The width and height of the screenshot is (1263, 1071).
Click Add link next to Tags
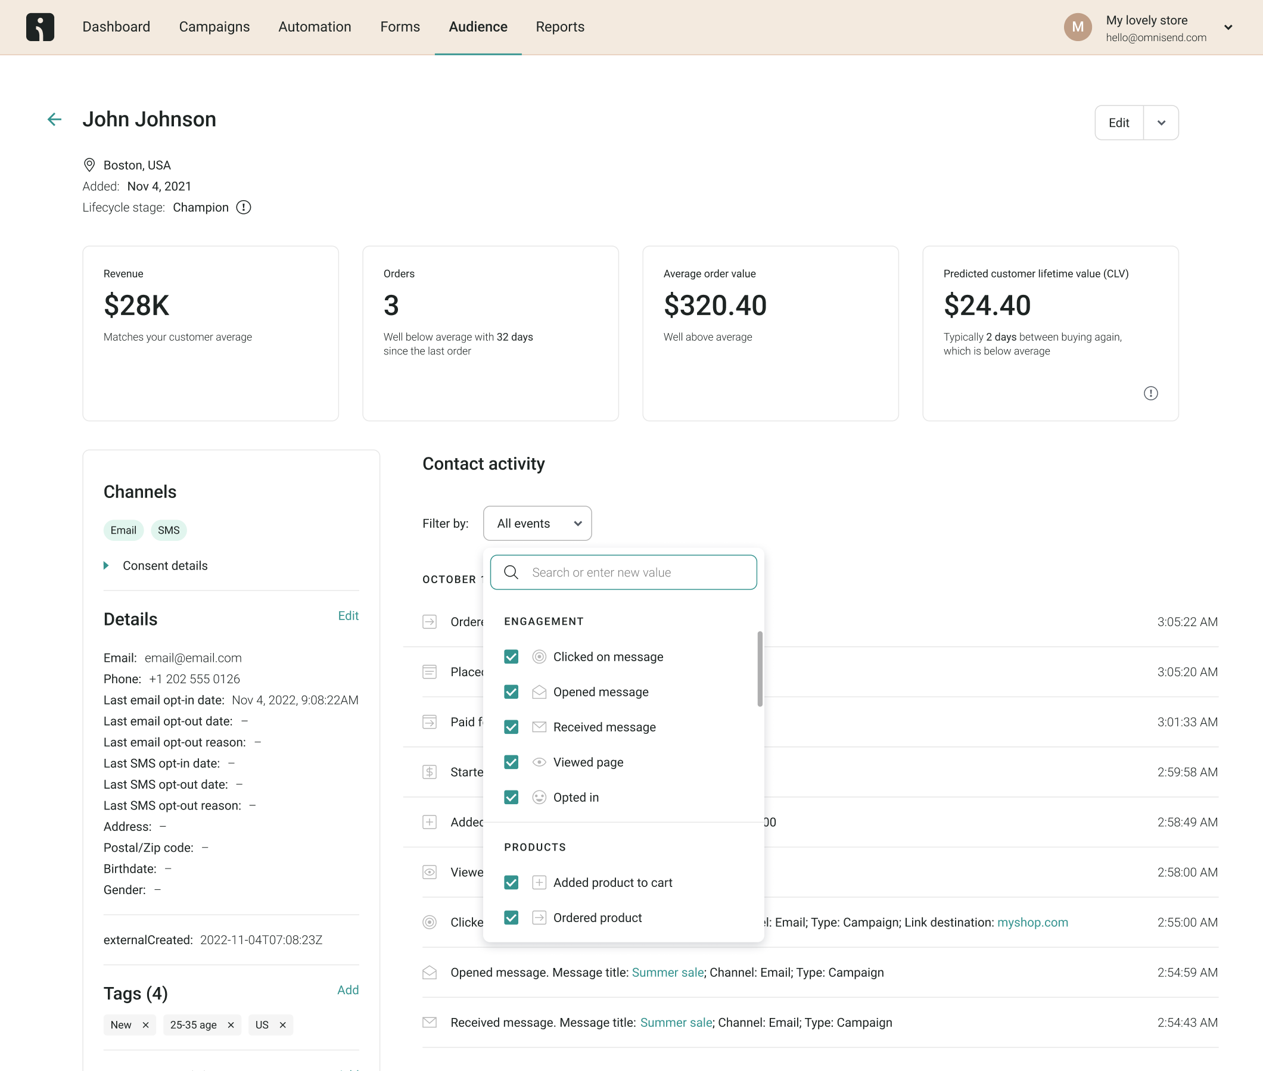click(x=348, y=990)
